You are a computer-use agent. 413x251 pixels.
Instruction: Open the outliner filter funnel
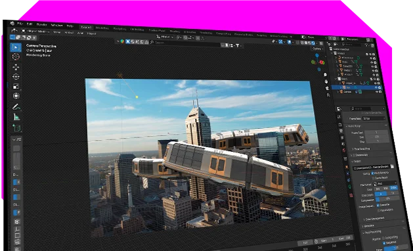[366, 45]
